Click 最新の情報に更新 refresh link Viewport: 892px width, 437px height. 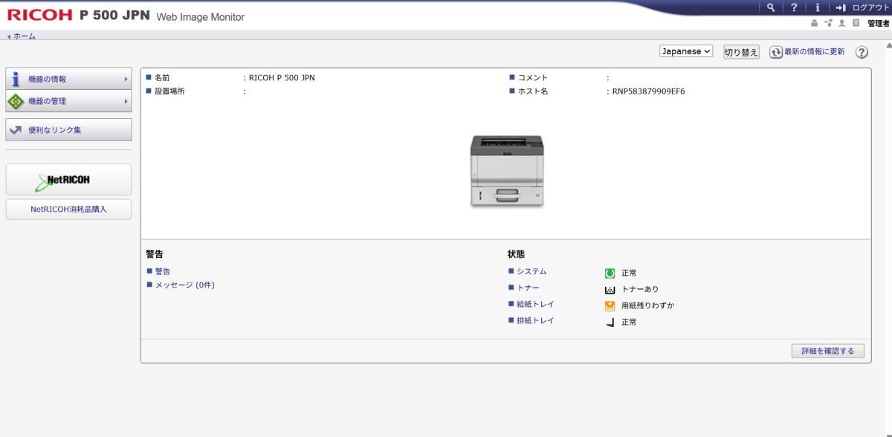(814, 52)
